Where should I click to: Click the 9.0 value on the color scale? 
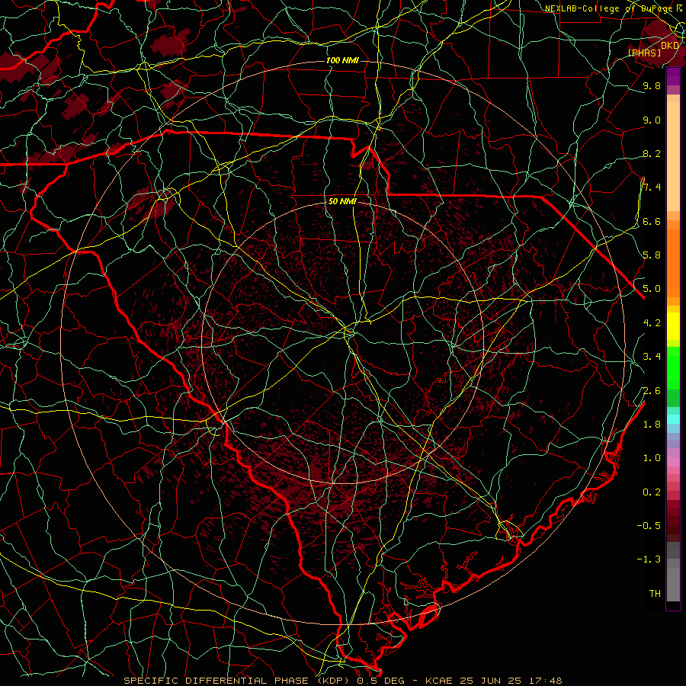[x=652, y=120]
